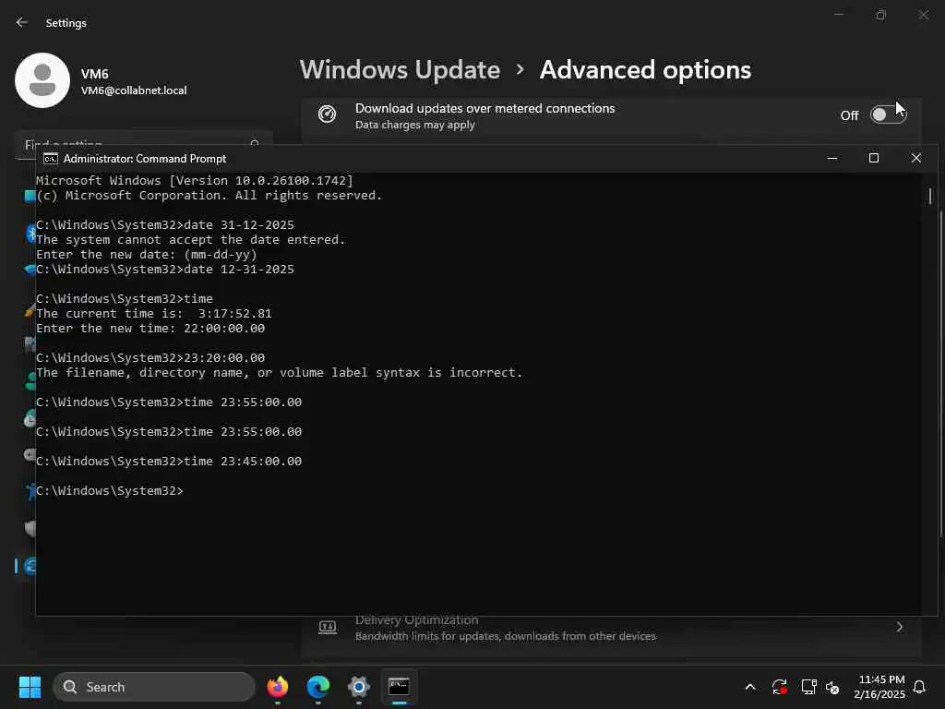Minimize the Command Prompt window
Screen dimensions: 945x709
pos(832,158)
